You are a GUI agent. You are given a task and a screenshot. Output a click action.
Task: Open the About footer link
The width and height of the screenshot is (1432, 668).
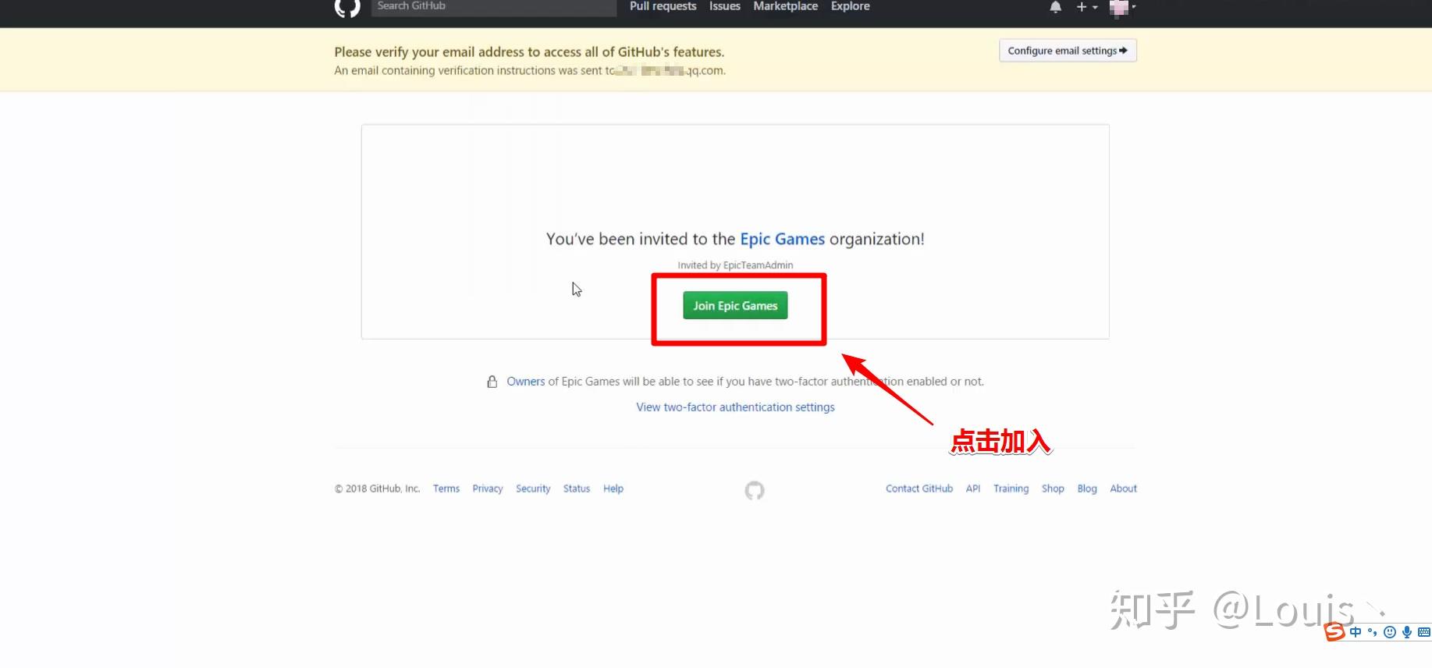(1124, 489)
